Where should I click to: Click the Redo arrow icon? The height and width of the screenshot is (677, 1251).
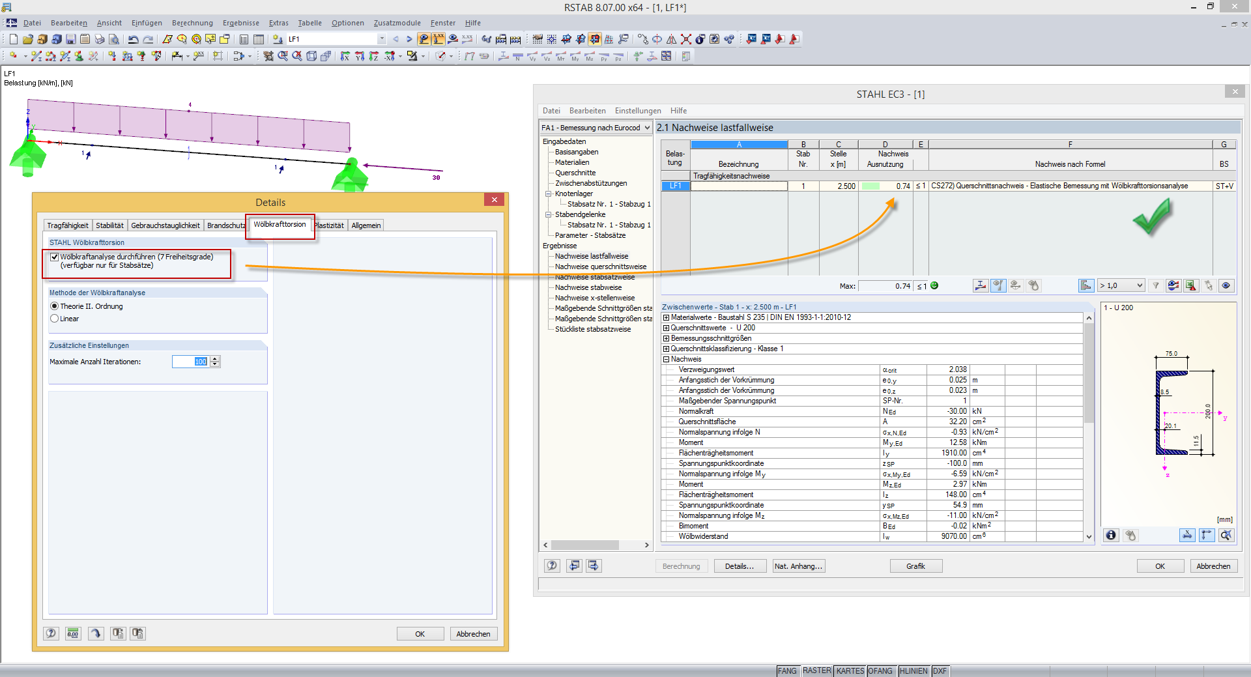148,39
